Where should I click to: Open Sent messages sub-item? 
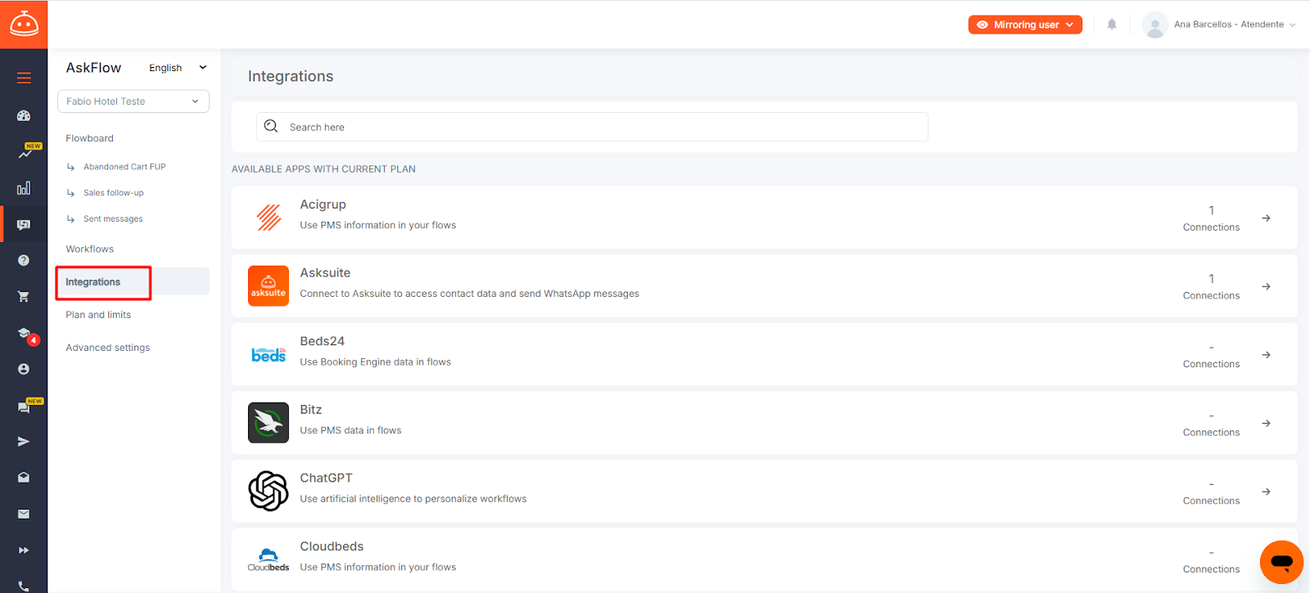113,219
